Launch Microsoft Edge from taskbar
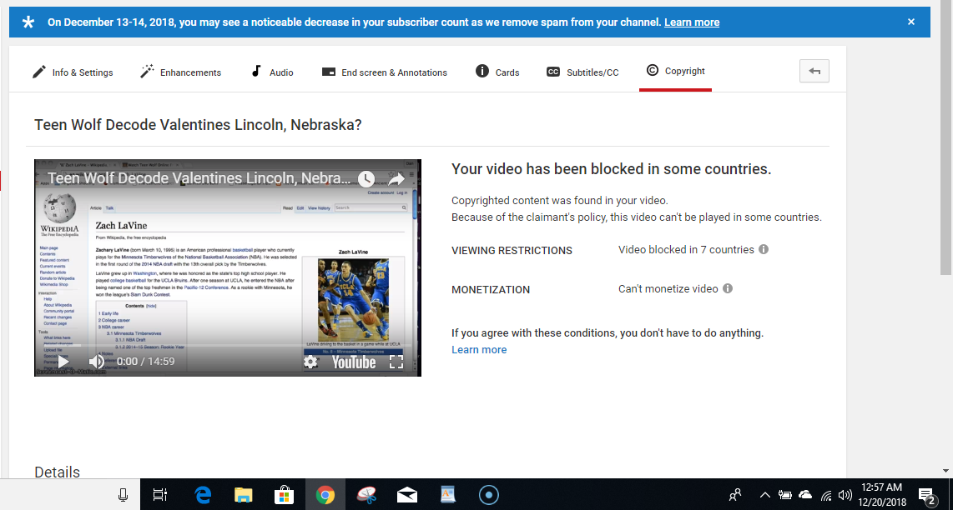This screenshot has width=953, height=510. [203, 495]
